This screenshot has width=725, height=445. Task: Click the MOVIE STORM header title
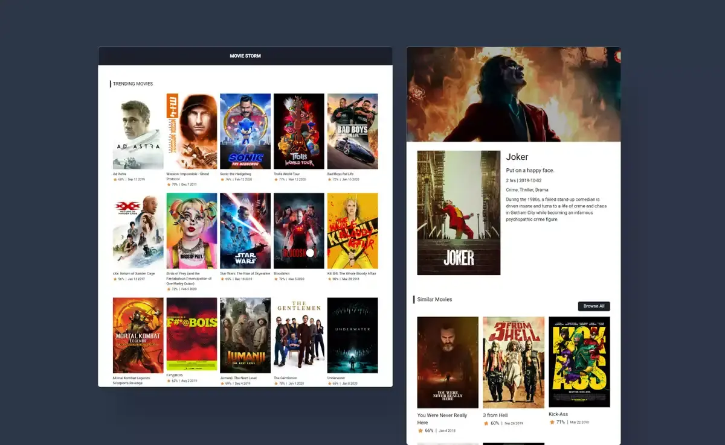(x=245, y=56)
